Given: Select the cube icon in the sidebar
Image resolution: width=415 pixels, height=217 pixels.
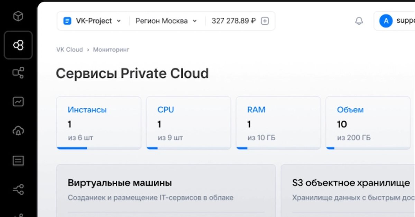Looking at the screenshot, I should point(18,16).
